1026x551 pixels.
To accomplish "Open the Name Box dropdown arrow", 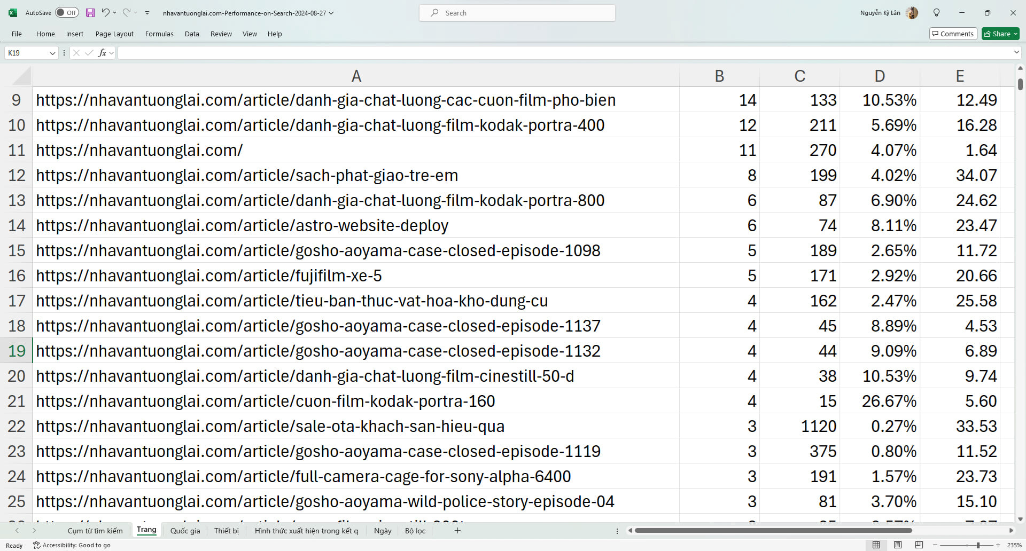I will click(52, 53).
